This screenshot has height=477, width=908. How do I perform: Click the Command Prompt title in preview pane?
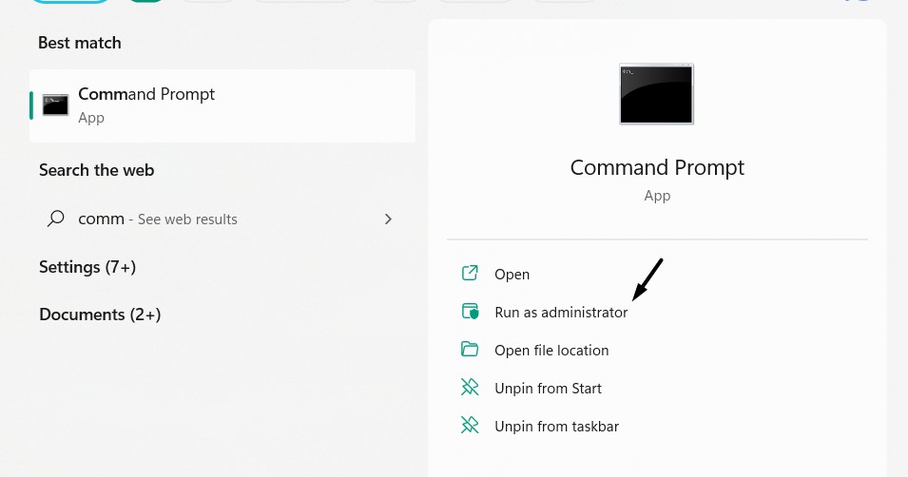tap(657, 167)
